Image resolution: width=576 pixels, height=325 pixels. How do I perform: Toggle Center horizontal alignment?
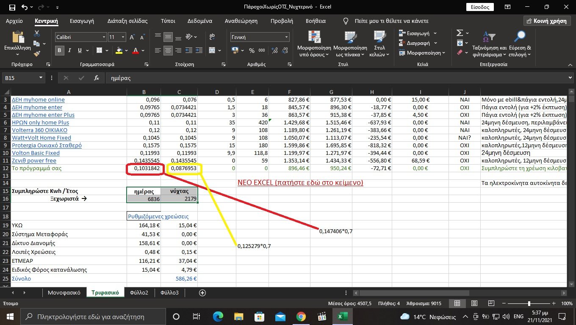[x=168, y=50]
